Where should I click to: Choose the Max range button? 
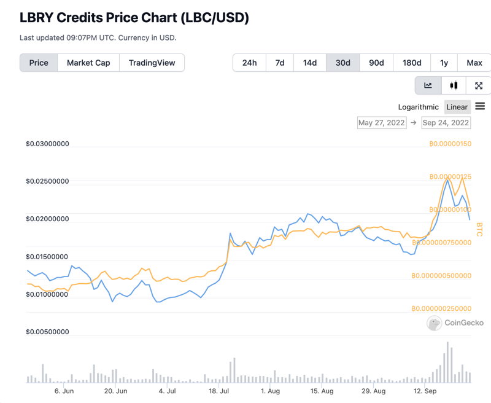tap(474, 63)
